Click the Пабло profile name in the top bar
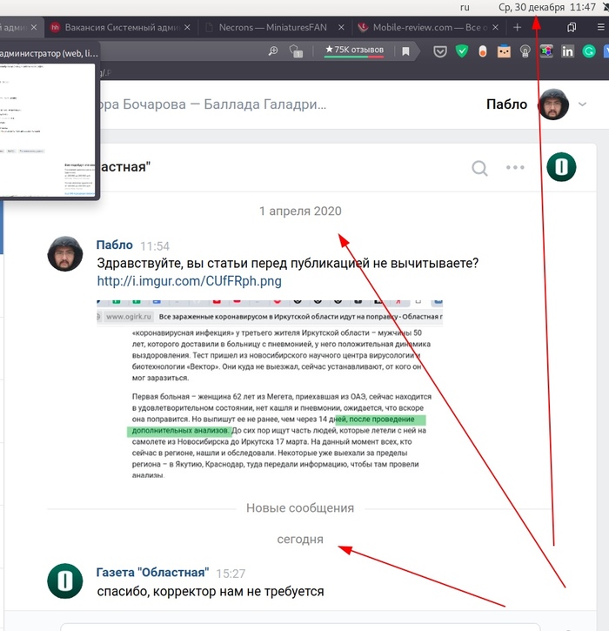This screenshot has width=609, height=631. coord(506,104)
